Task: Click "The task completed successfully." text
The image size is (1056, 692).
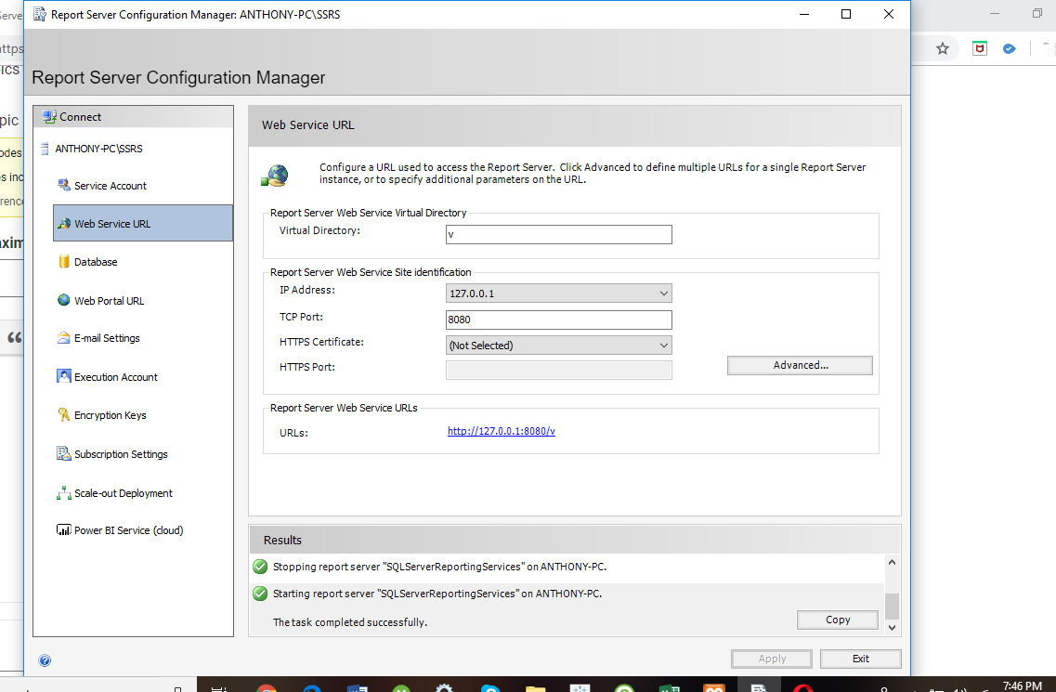Action: click(349, 622)
